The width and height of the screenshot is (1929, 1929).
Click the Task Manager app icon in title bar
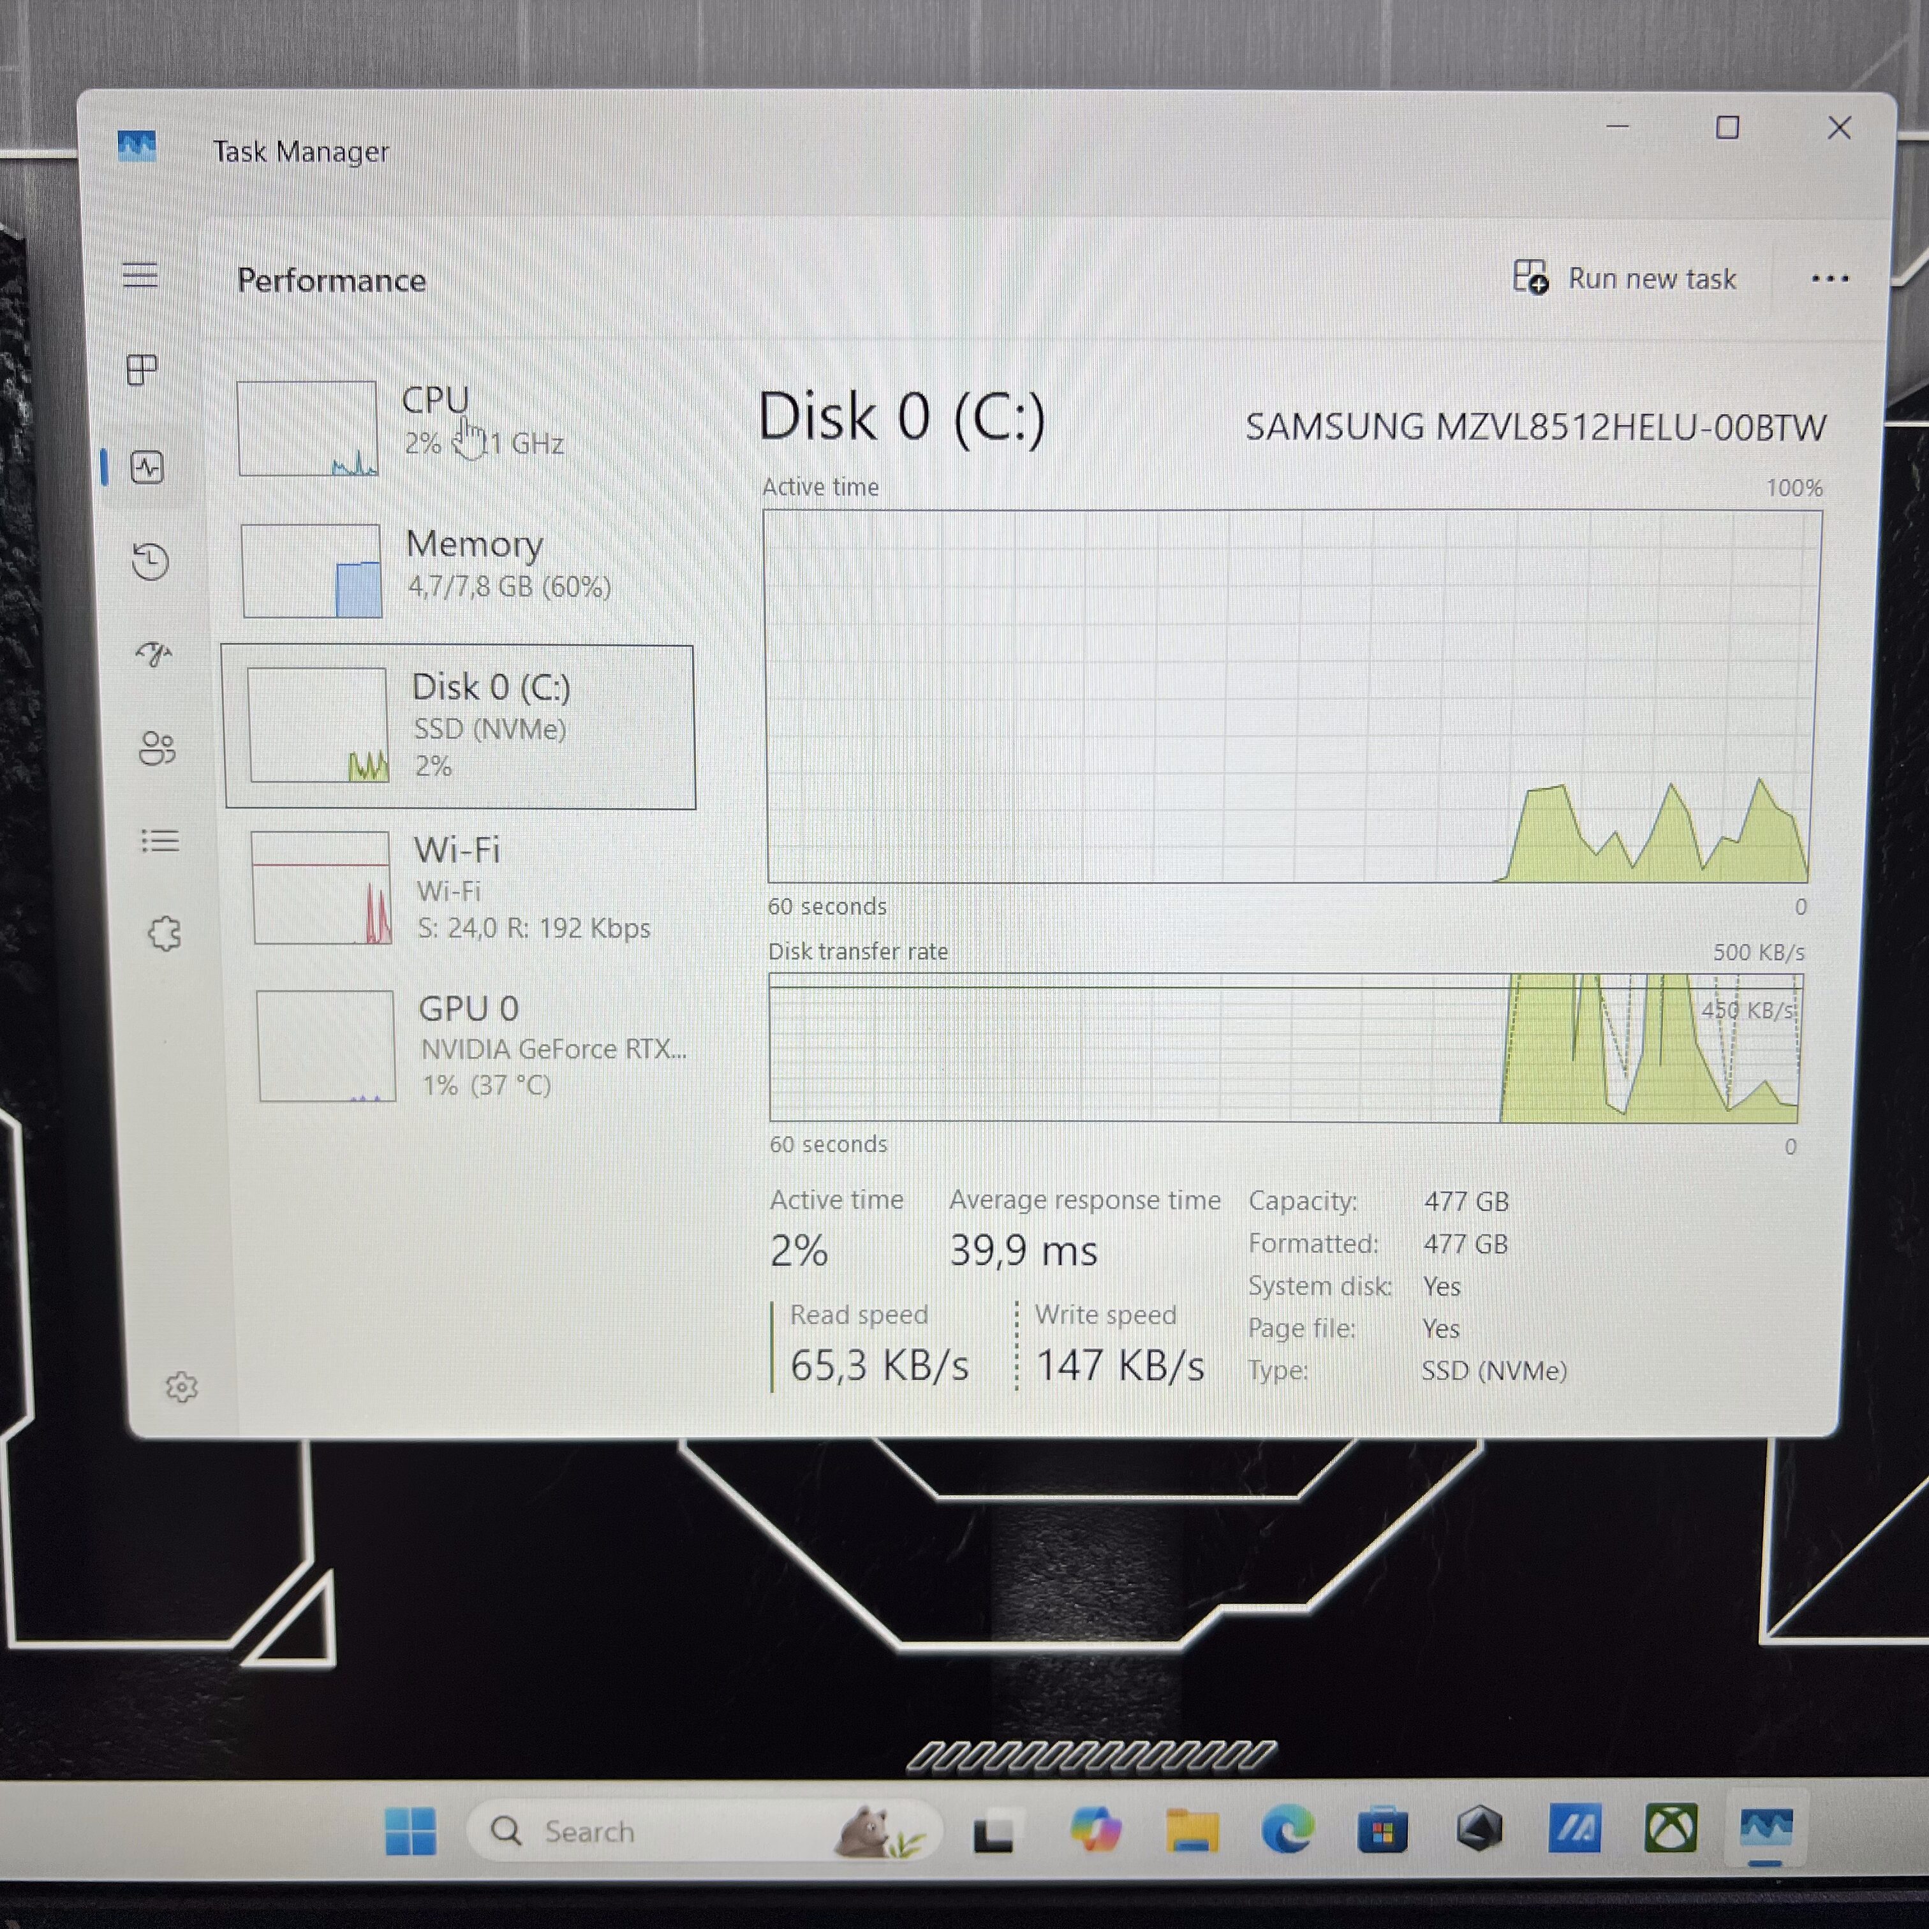pyautogui.click(x=137, y=147)
